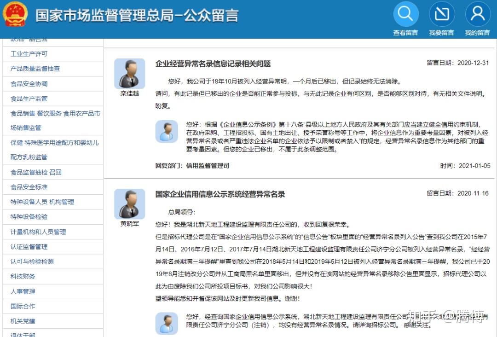Open the 食品安全协调 category
Screen dimensions: 497x337
coord(29,84)
